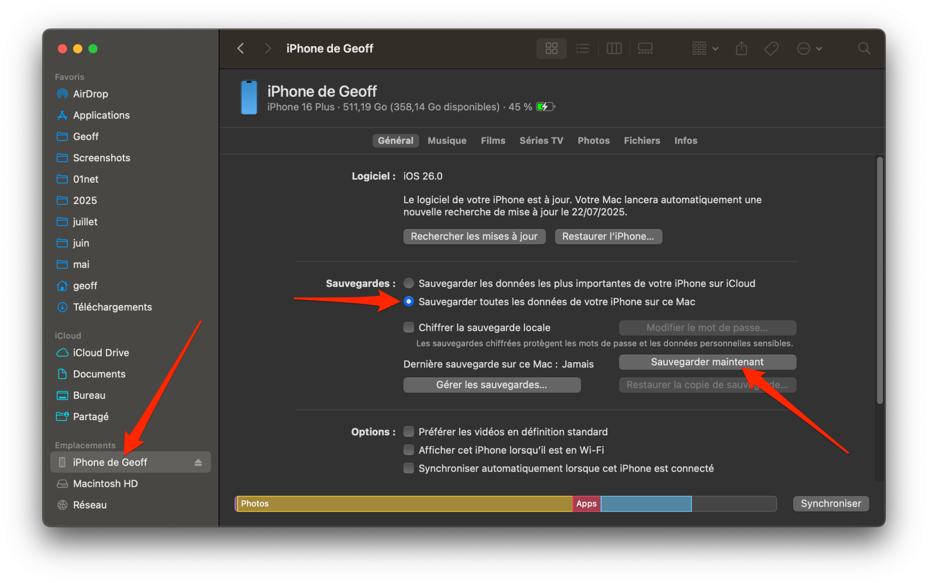Click the vertical scrollbar of settings pane

tap(880, 280)
